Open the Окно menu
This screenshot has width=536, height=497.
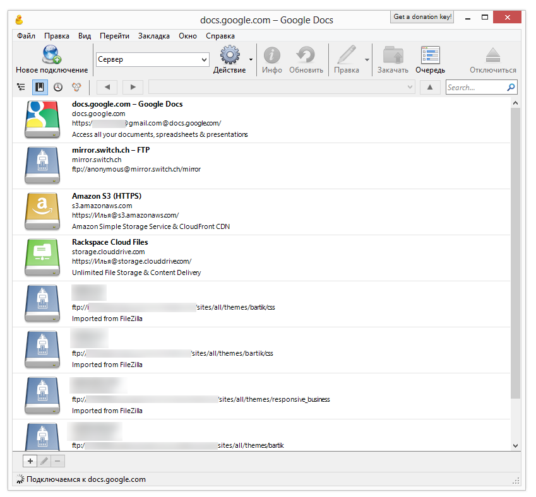click(x=188, y=36)
